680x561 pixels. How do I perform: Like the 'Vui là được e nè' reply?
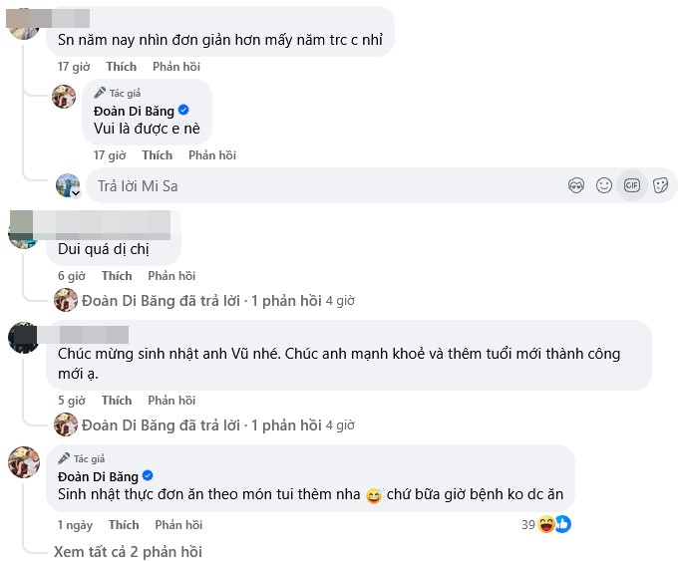tap(157, 155)
